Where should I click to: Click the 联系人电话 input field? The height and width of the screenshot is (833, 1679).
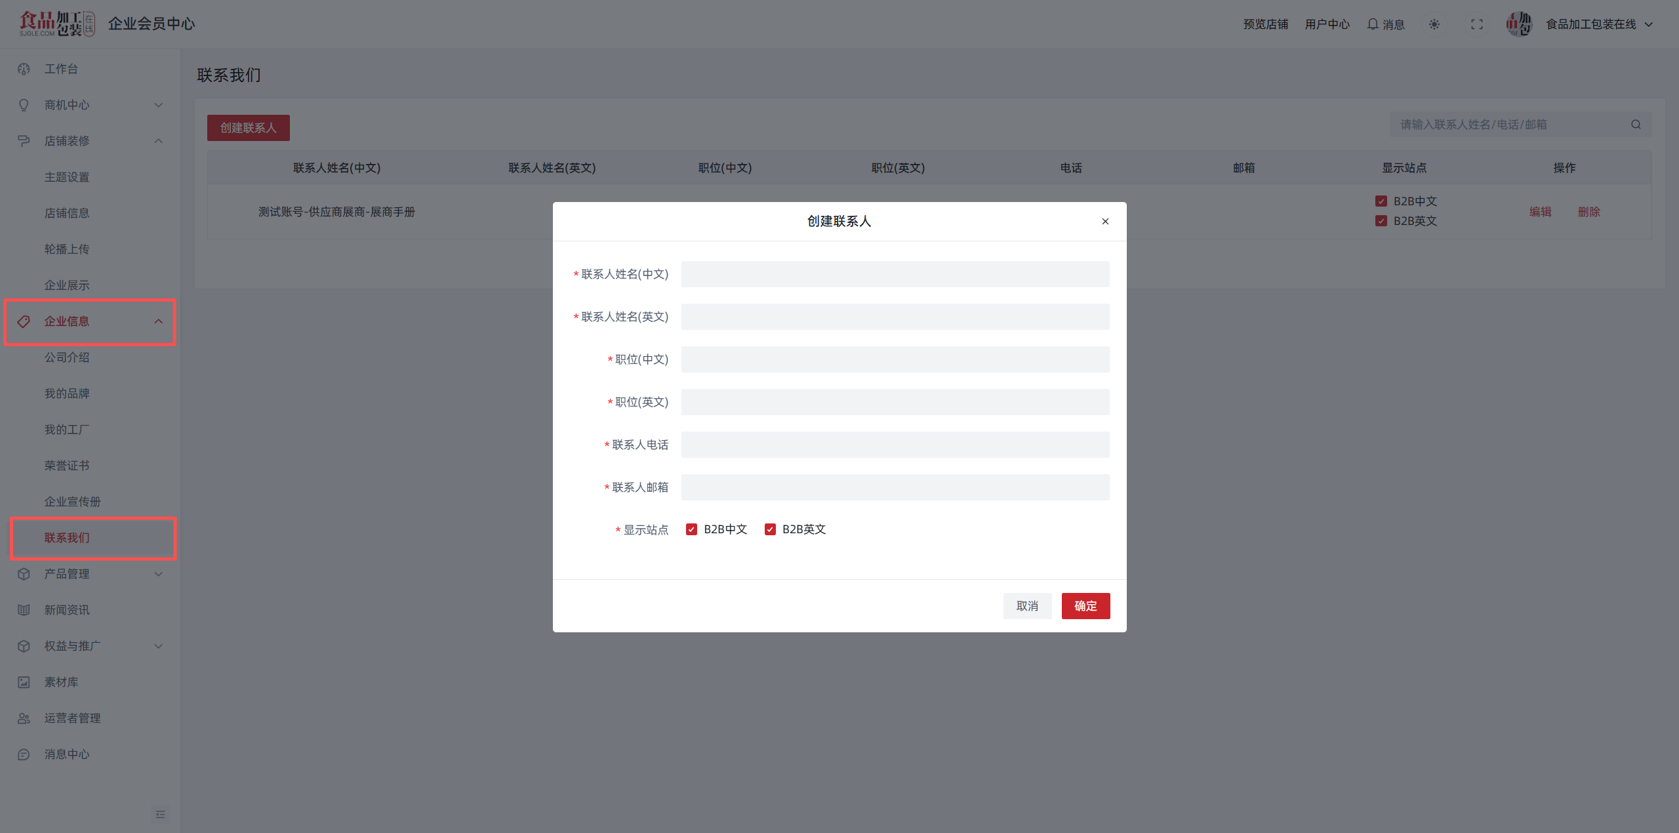click(895, 445)
